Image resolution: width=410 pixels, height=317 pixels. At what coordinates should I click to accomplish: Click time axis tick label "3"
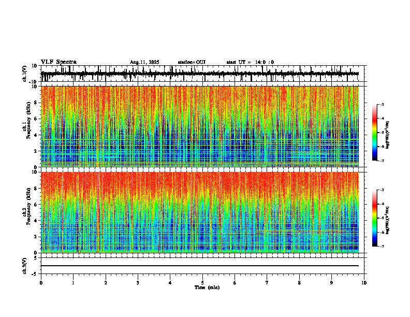pyautogui.click(x=138, y=283)
